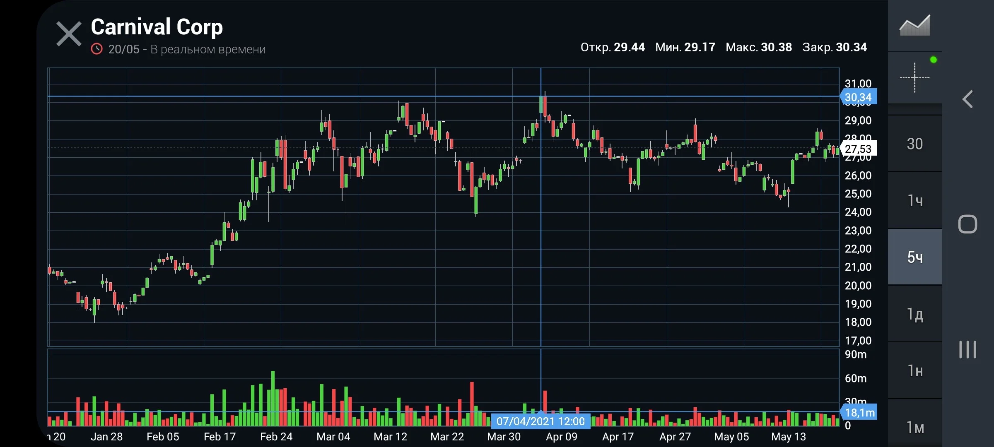994x447 pixels.
Task: Close the Carnival Corp chart view
Action: coord(69,34)
